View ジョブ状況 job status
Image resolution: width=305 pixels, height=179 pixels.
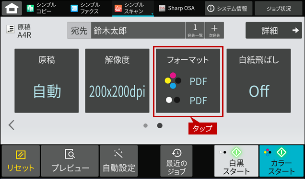(279, 8)
